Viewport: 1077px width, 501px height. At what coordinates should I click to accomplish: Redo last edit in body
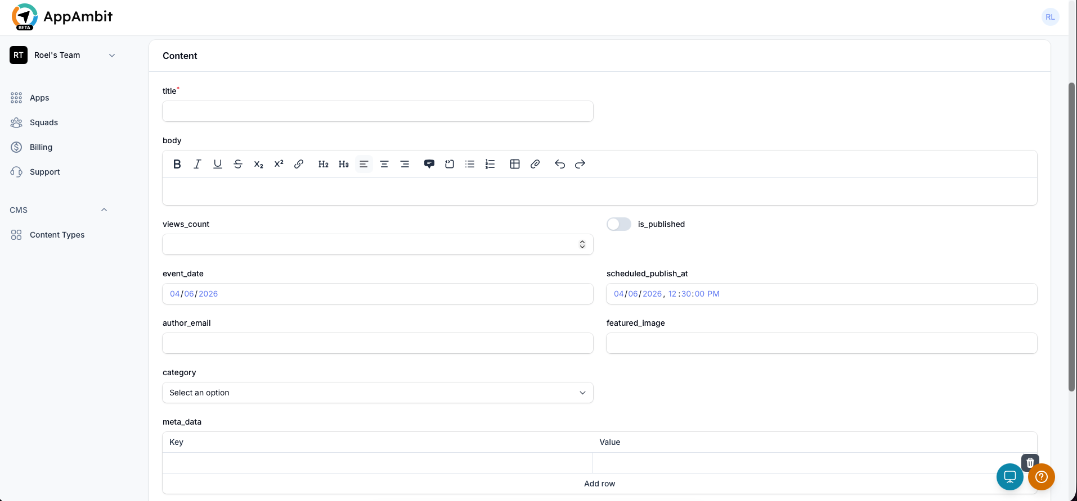tap(580, 164)
